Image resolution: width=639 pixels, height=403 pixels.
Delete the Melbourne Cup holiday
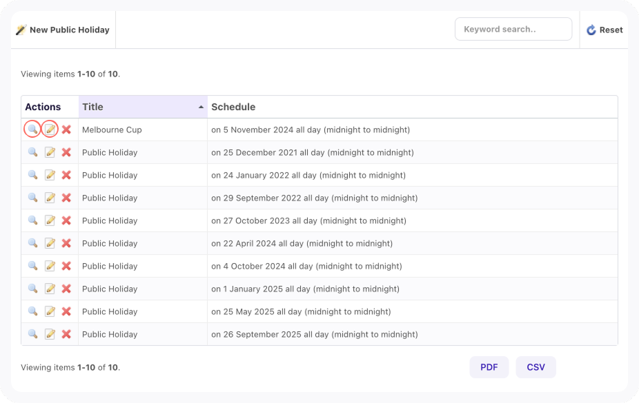pyautogui.click(x=66, y=130)
